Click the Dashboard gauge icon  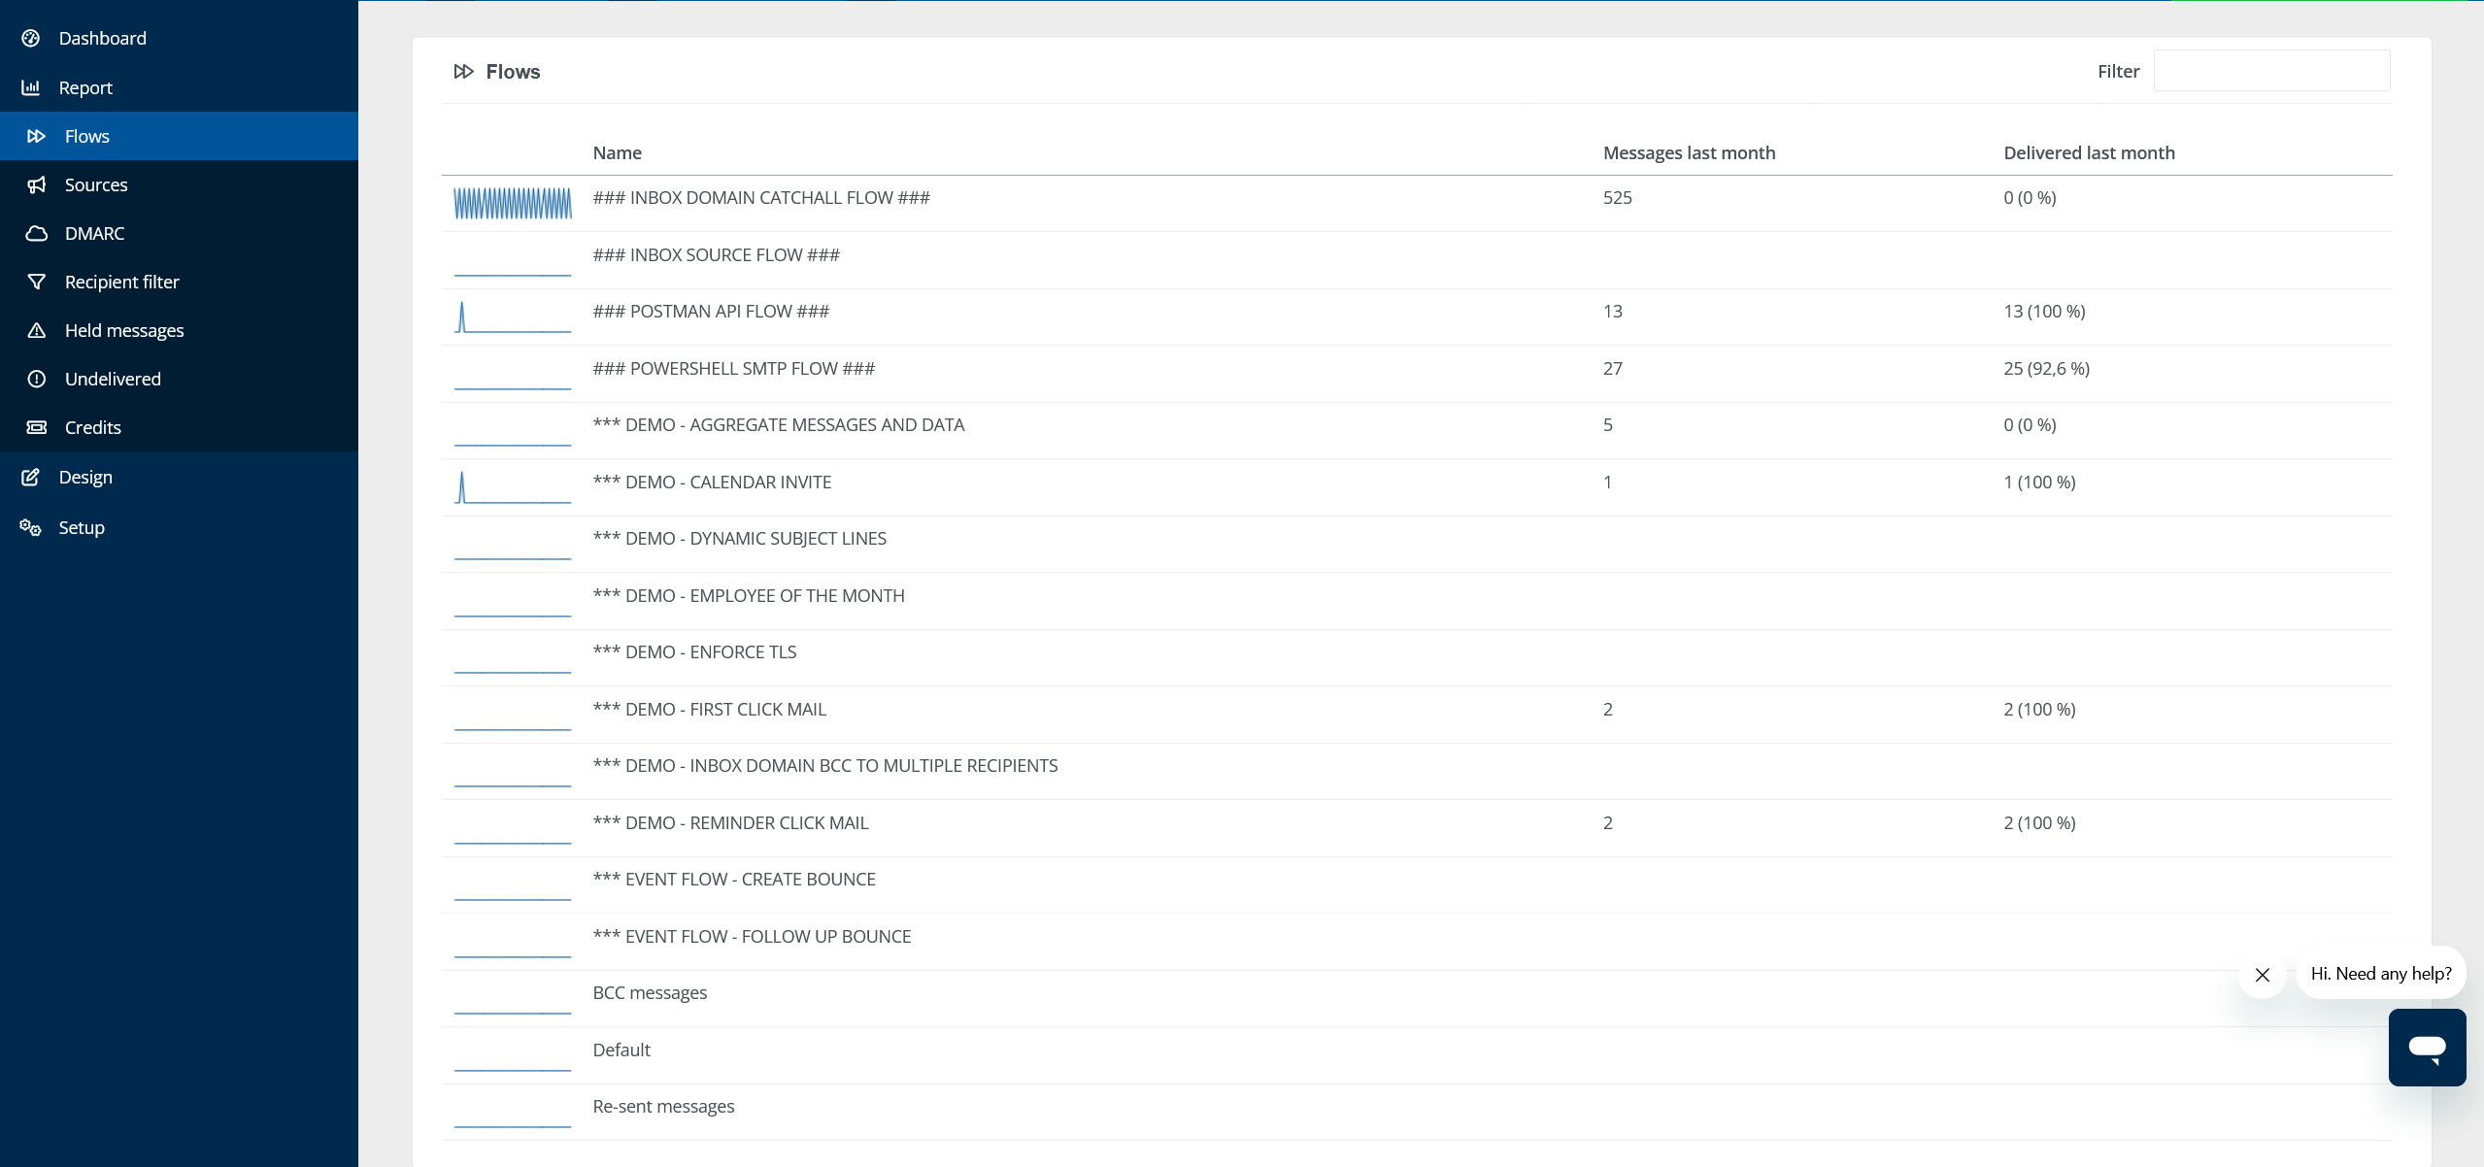coord(31,38)
